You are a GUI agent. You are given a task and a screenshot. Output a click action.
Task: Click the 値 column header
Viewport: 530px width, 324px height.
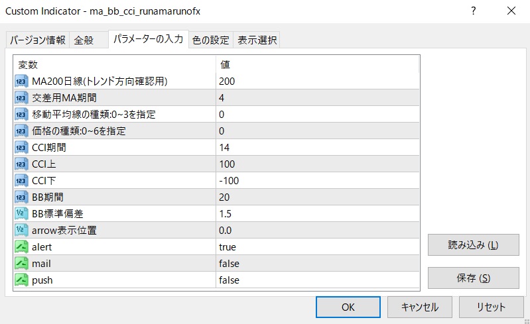coord(226,65)
